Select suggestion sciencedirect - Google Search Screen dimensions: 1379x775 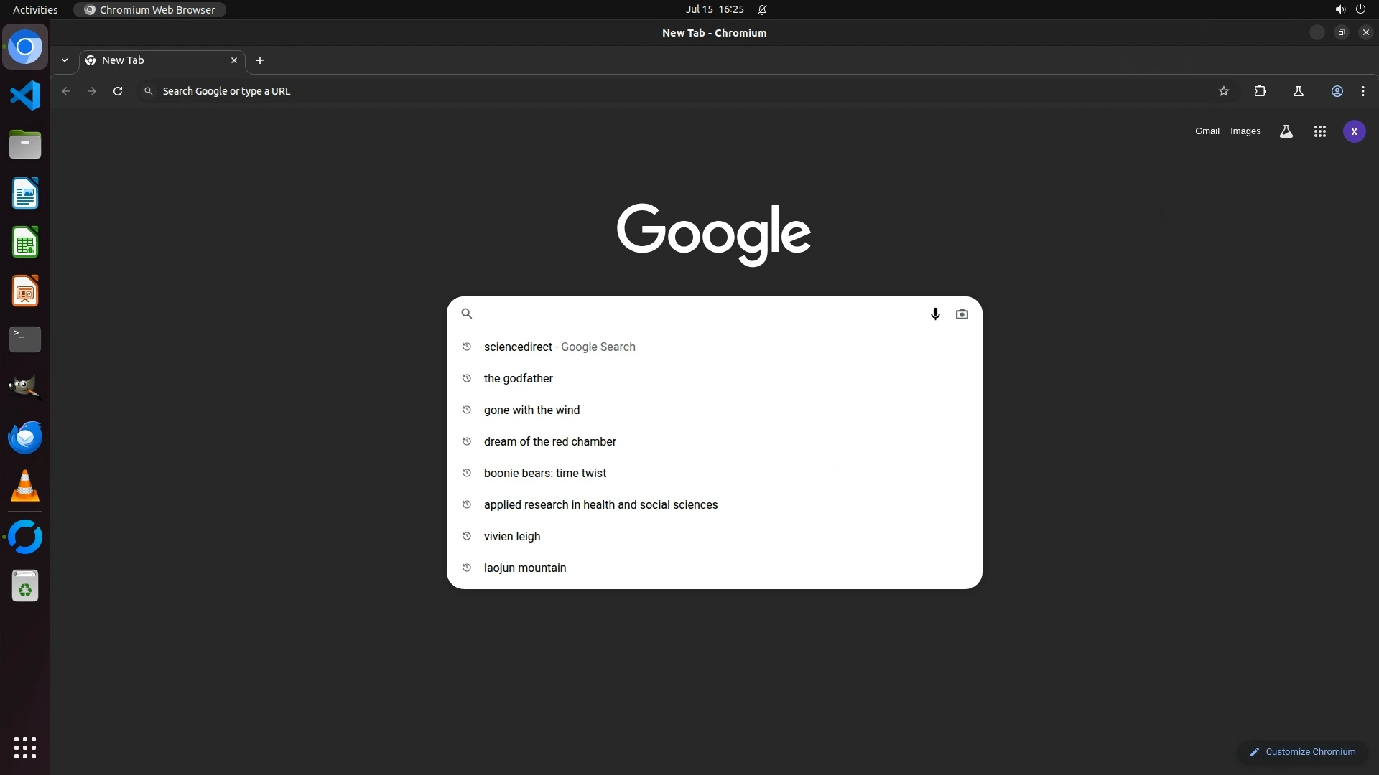(x=714, y=347)
